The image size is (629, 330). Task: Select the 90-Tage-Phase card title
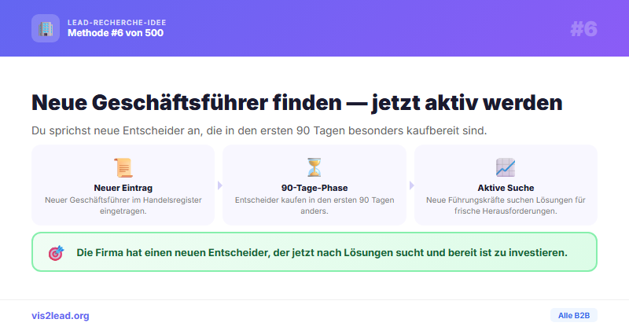pos(314,188)
